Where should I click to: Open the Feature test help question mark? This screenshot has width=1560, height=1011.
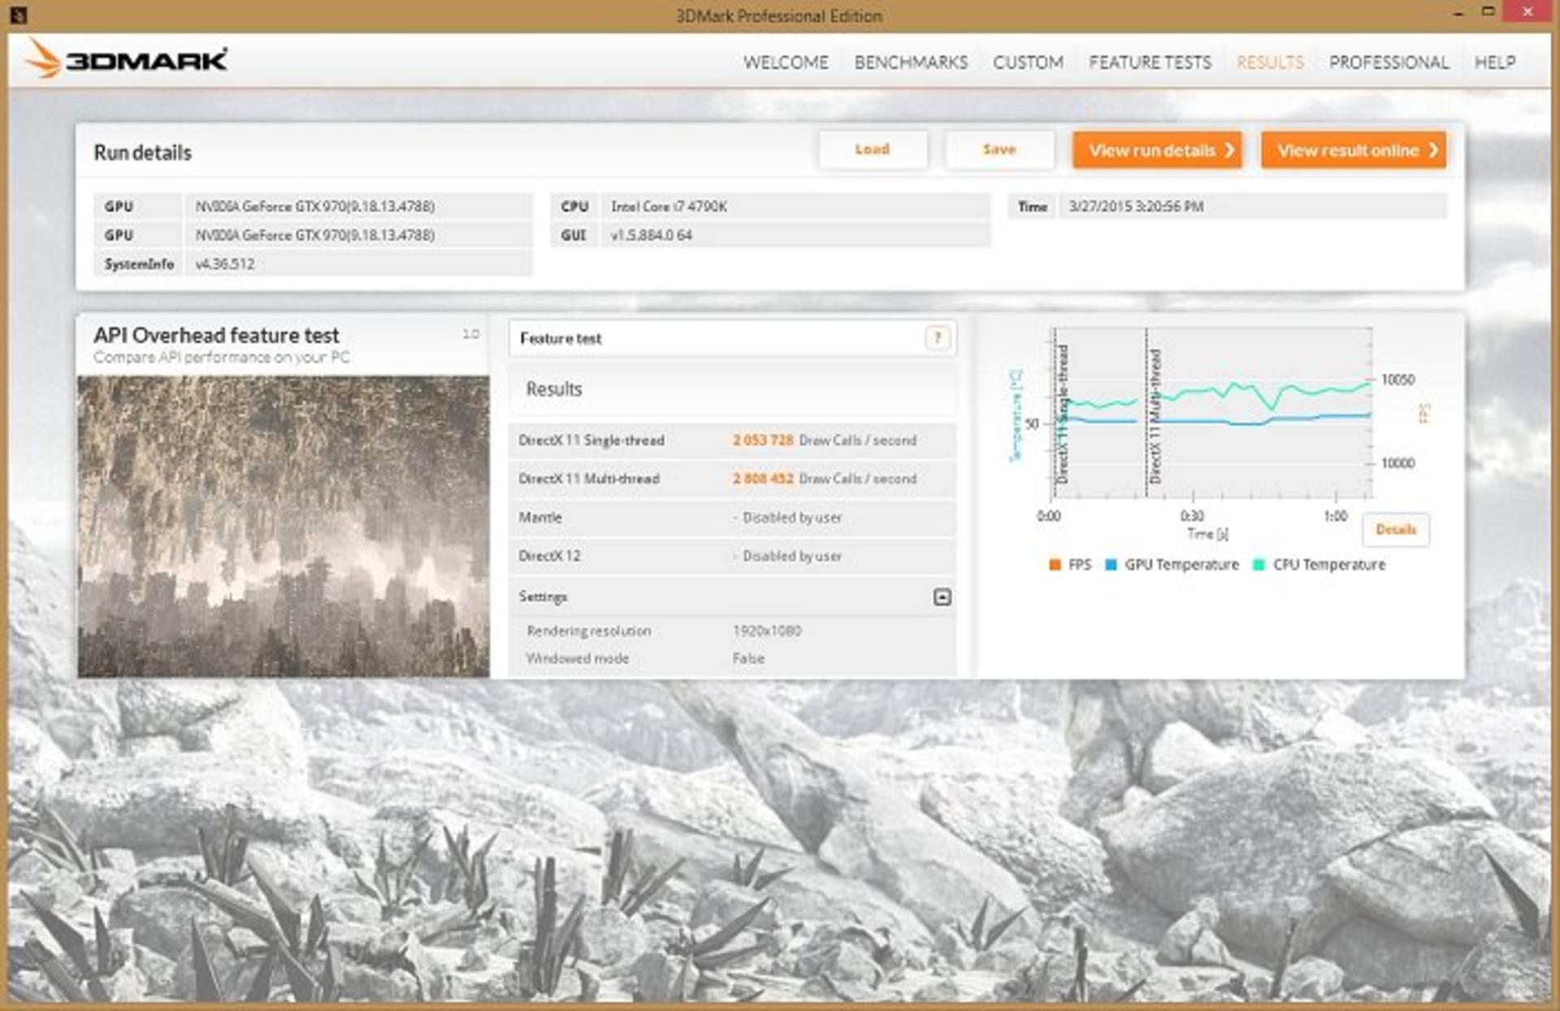click(937, 338)
